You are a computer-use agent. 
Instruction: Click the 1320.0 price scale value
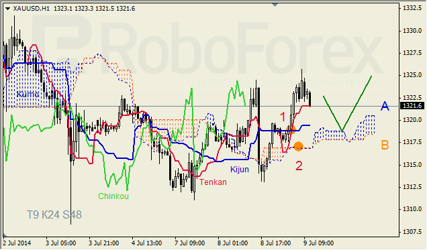tap(412, 120)
